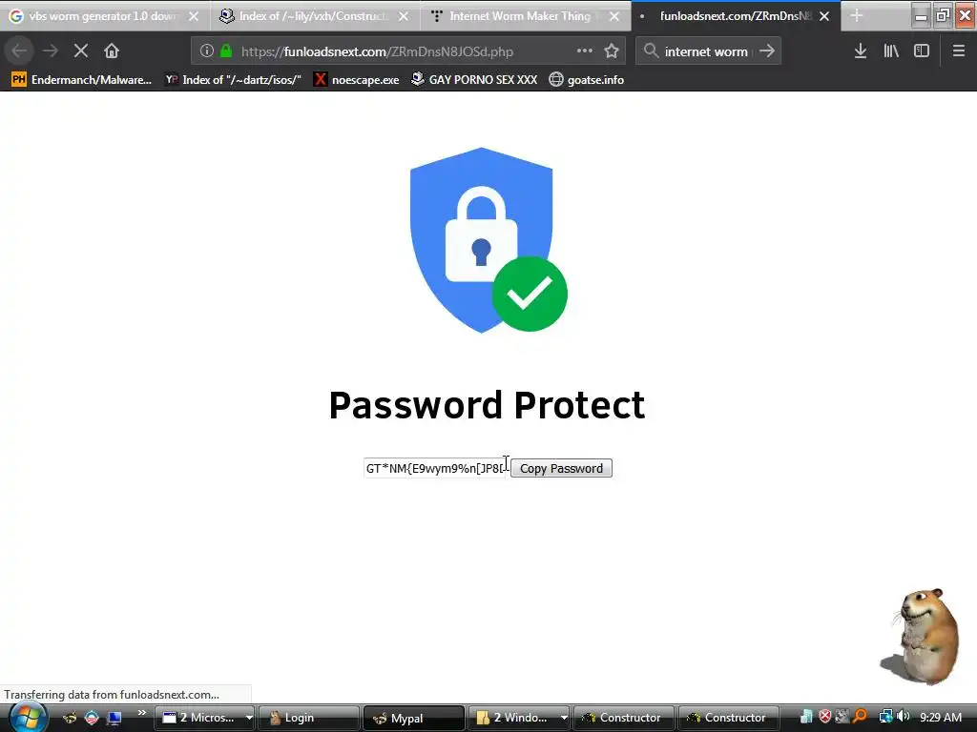Bookmark this page with the star icon

[612, 51]
